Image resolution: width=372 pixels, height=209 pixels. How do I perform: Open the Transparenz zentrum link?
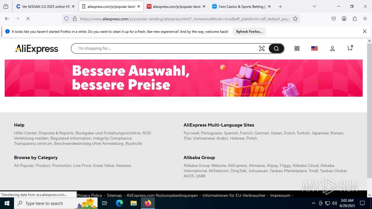[33, 143]
